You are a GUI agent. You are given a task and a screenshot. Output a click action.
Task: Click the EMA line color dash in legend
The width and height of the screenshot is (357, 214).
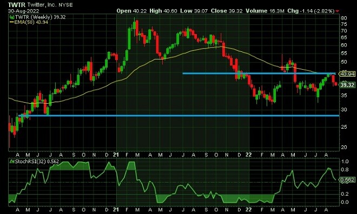[12, 22]
